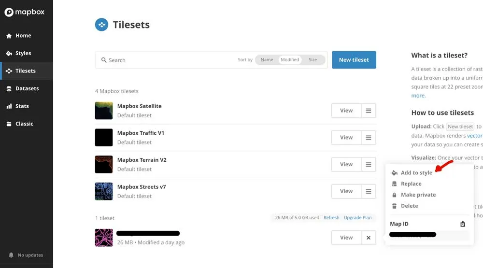The height and width of the screenshot is (268, 483).
Task: Open menu for Mapbox Streets v7
Action: point(369,191)
